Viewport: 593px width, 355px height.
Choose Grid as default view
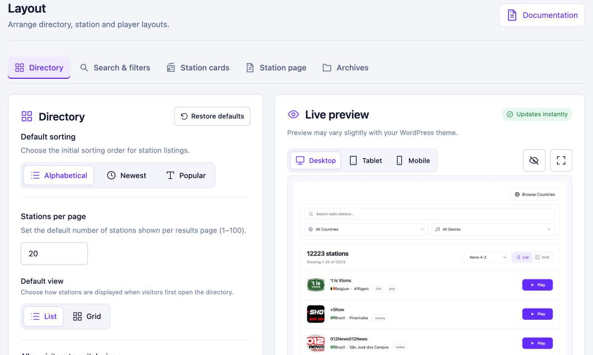pos(87,316)
